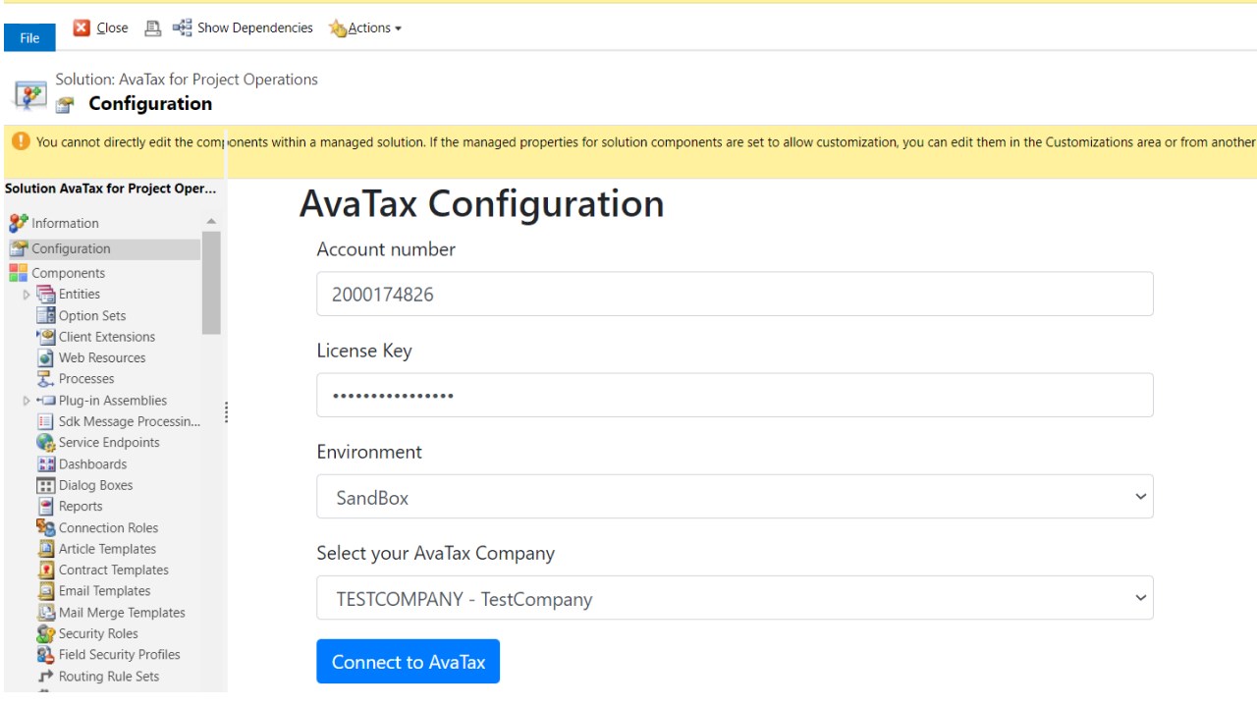Click the Email Templates icon
This screenshot has height=707, width=1257.
pos(45,591)
